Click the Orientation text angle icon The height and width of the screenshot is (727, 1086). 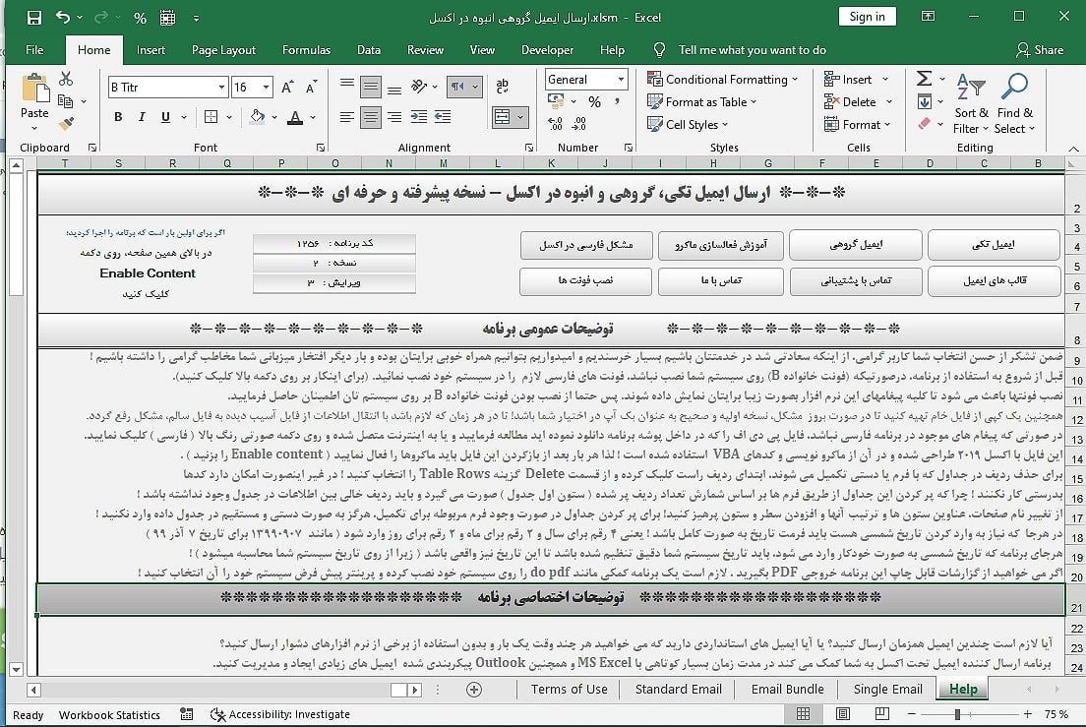tap(419, 86)
